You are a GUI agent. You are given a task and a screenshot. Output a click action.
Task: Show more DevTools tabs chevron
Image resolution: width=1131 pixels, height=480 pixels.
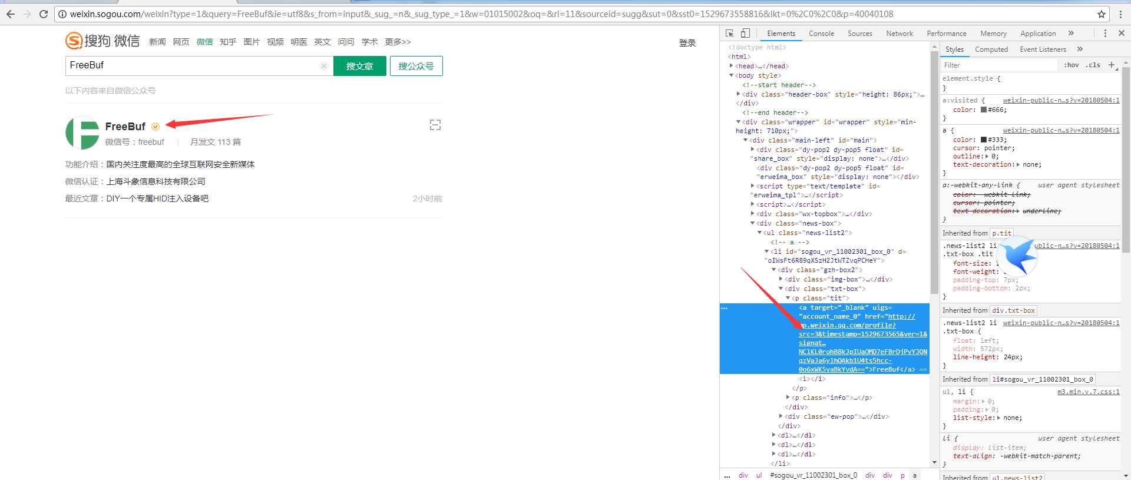click(x=1071, y=34)
